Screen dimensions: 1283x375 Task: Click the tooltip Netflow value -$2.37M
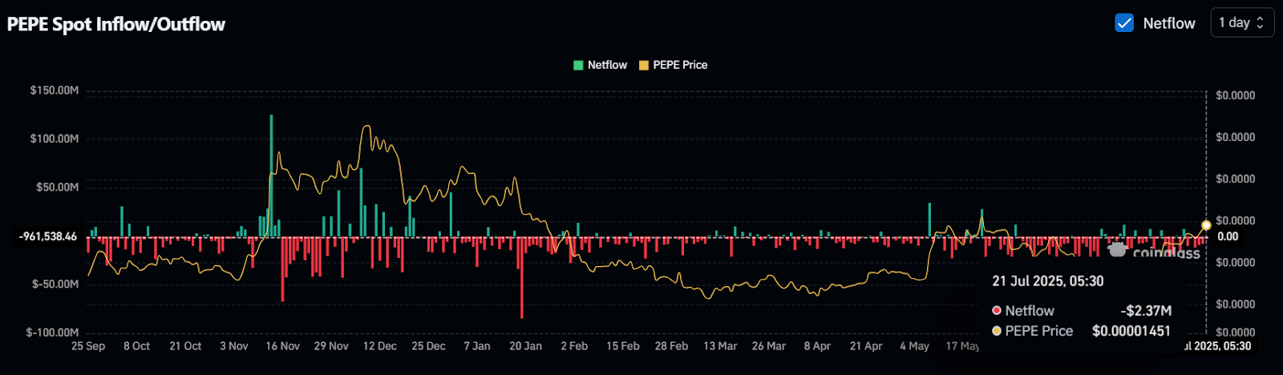click(x=1146, y=311)
